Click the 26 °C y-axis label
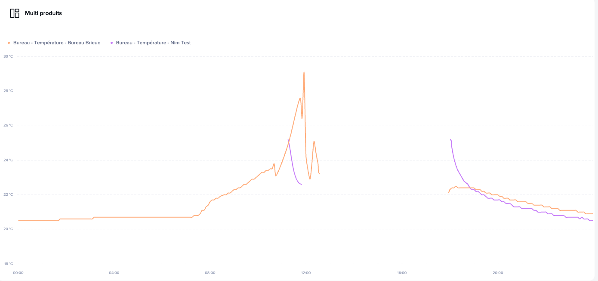 point(8,126)
